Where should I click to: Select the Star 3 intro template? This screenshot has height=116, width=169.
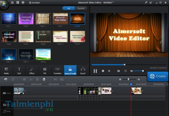(x=26, y=54)
